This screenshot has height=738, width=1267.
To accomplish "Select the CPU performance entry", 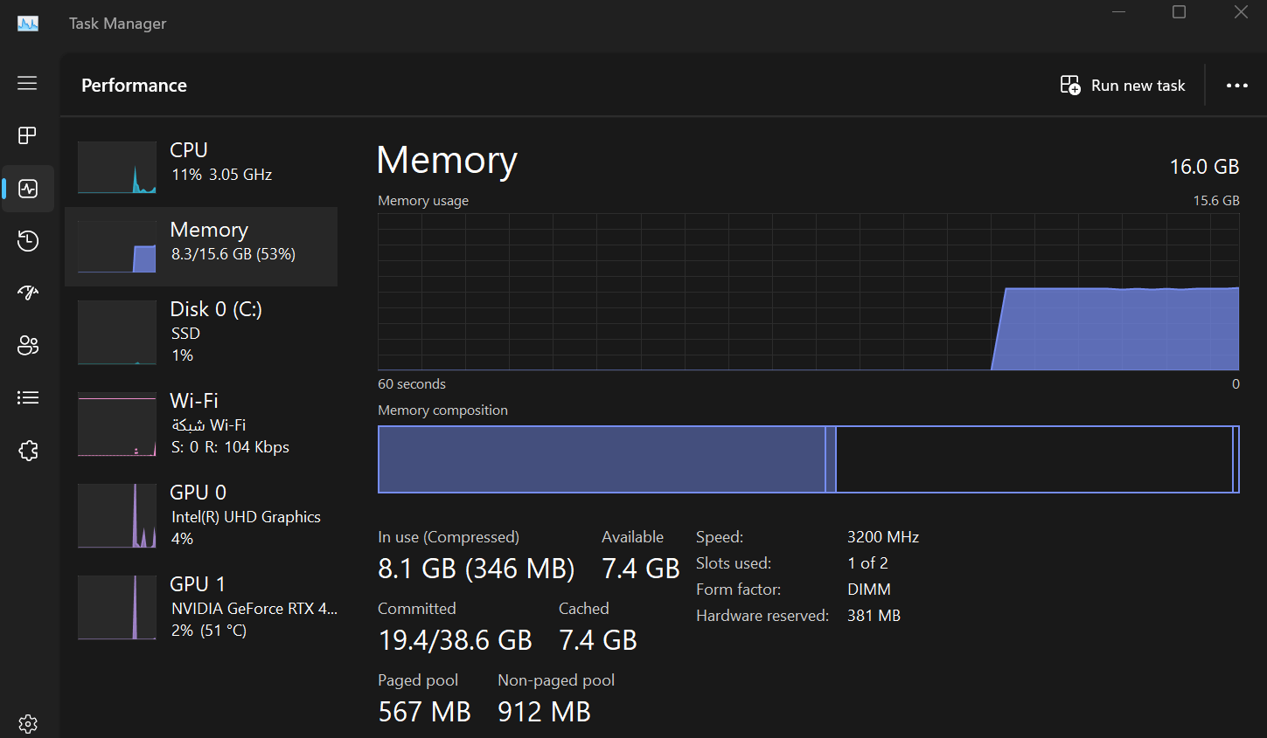I will [201, 166].
